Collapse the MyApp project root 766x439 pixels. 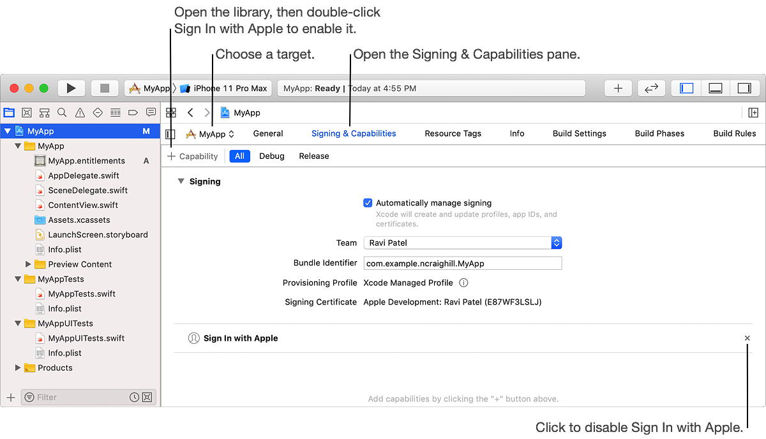tap(8, 131)
